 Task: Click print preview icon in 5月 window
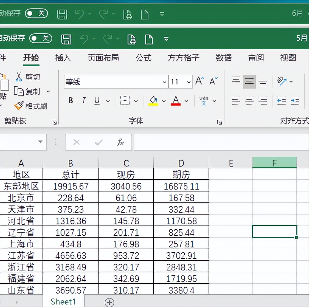pos(132,39)
